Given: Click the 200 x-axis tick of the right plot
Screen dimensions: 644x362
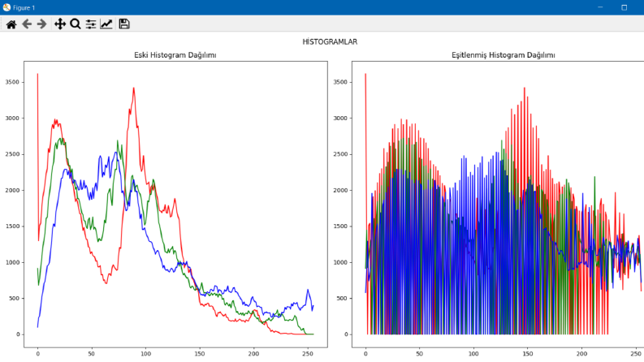Looking at the screenshot, I should pos(581,354).
